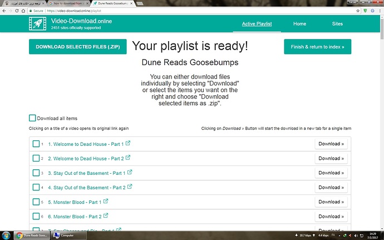This screenshot has width=384, height=240.
Task: Tick the Download all items checkbox
Action: tap(32, 118)
